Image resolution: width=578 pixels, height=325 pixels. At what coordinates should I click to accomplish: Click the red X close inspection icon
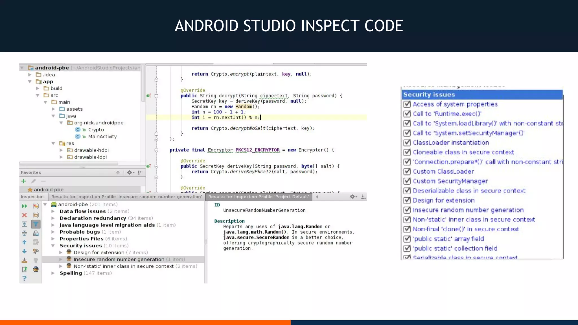coord(25,215)
